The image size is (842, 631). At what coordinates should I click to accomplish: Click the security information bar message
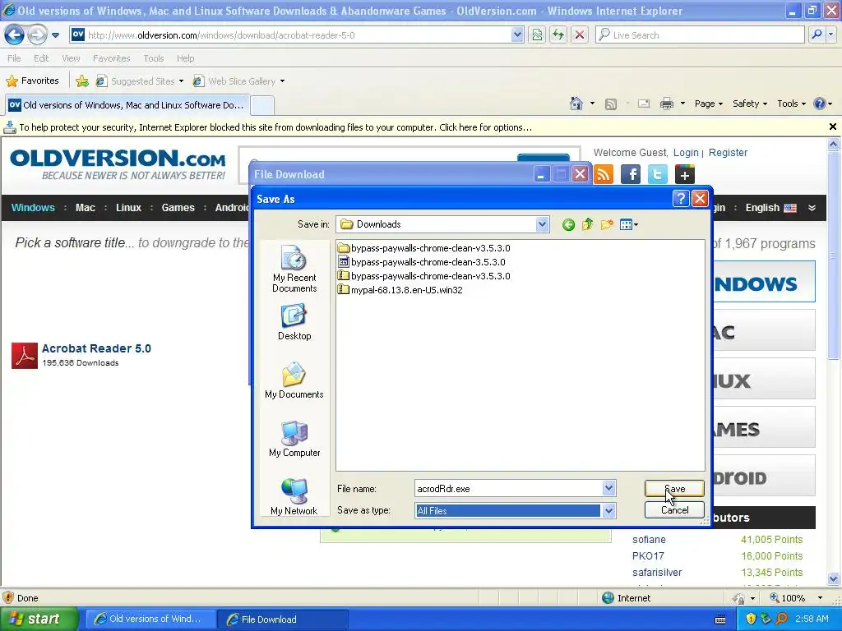pyautogui.click(x=275, y=127)
